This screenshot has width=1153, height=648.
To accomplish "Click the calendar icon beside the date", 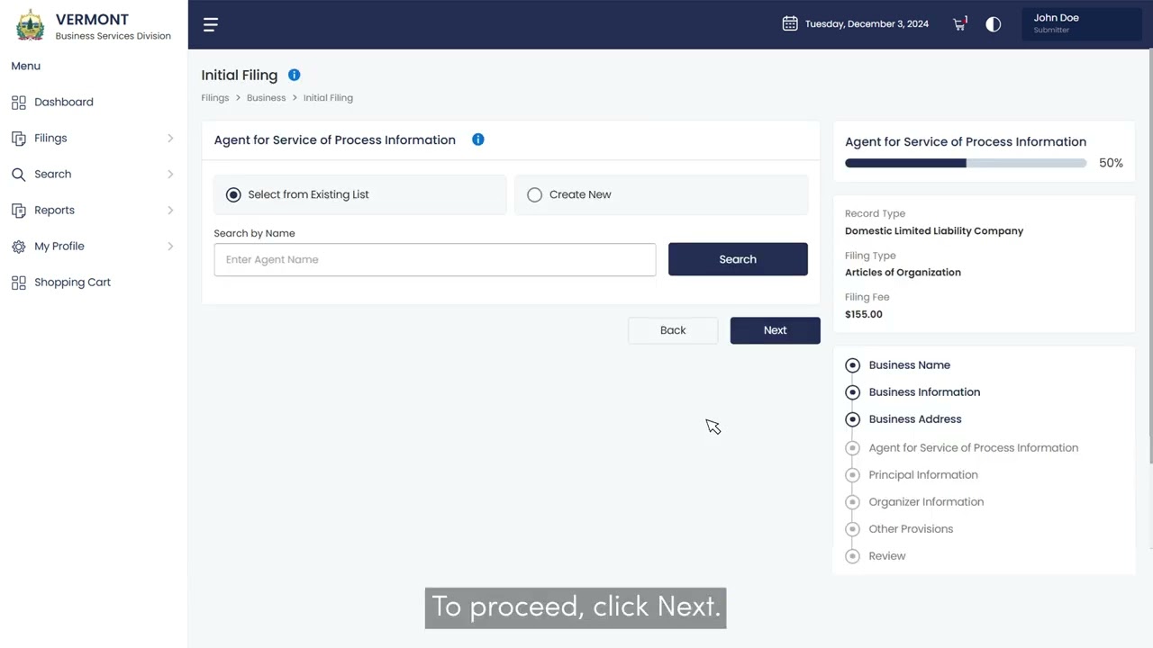I will point(790,24).
